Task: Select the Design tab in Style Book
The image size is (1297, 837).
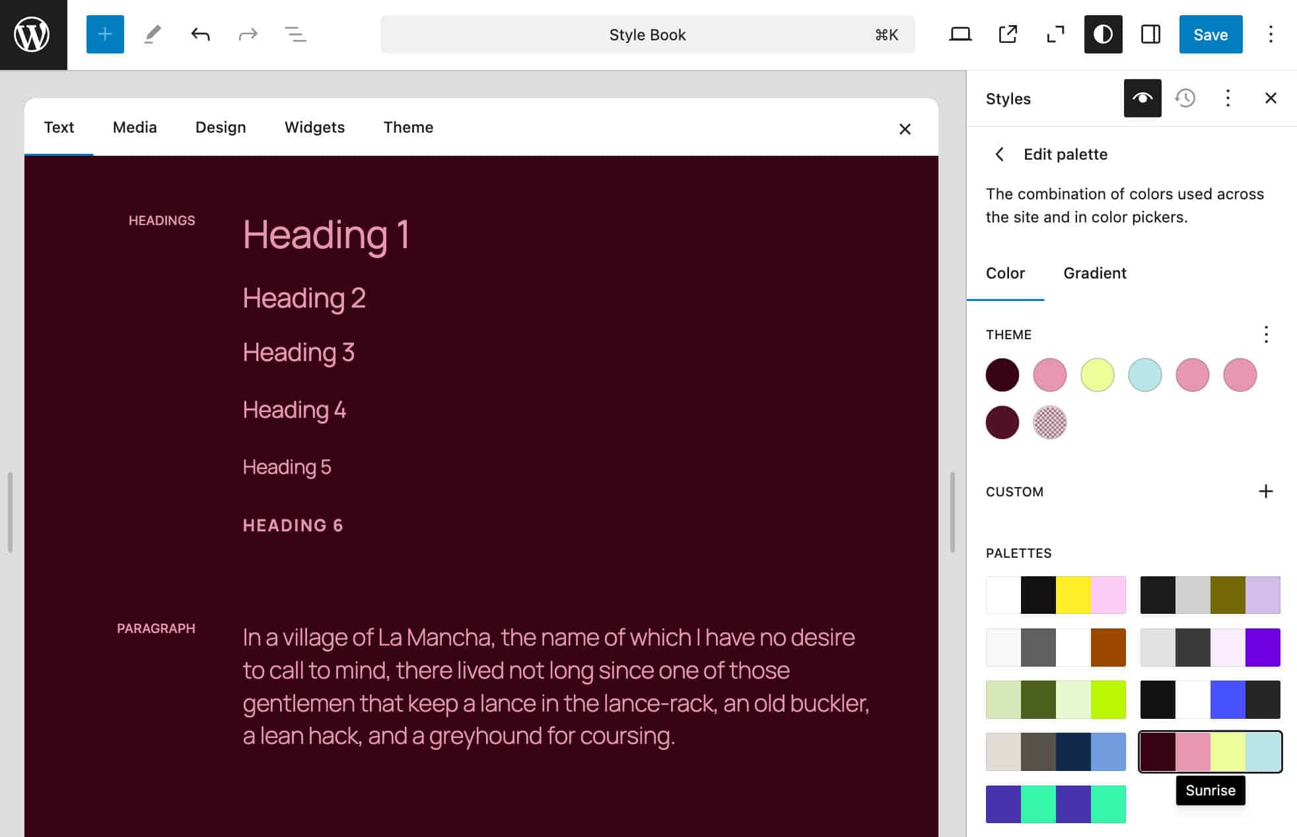Action: [221, 127]
